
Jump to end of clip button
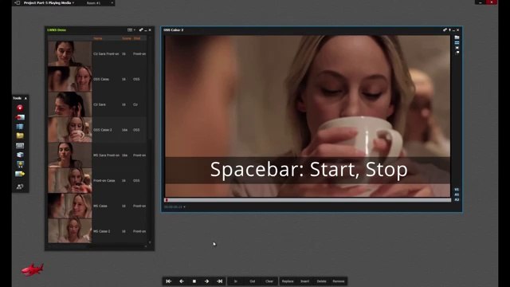pyautogui.click(x=220, y=281)
